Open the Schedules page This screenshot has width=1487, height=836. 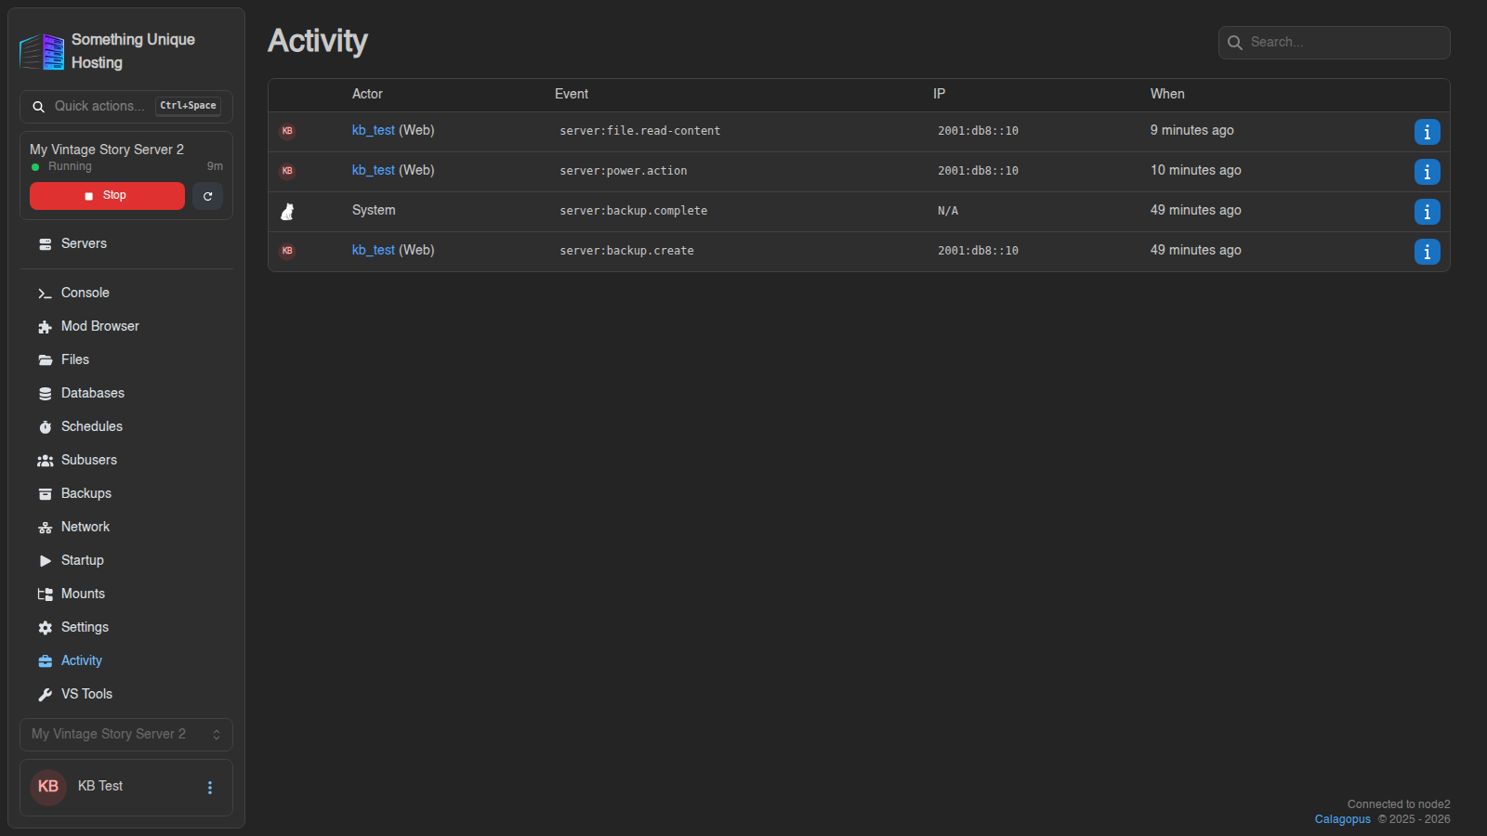(x=126, y=427)
